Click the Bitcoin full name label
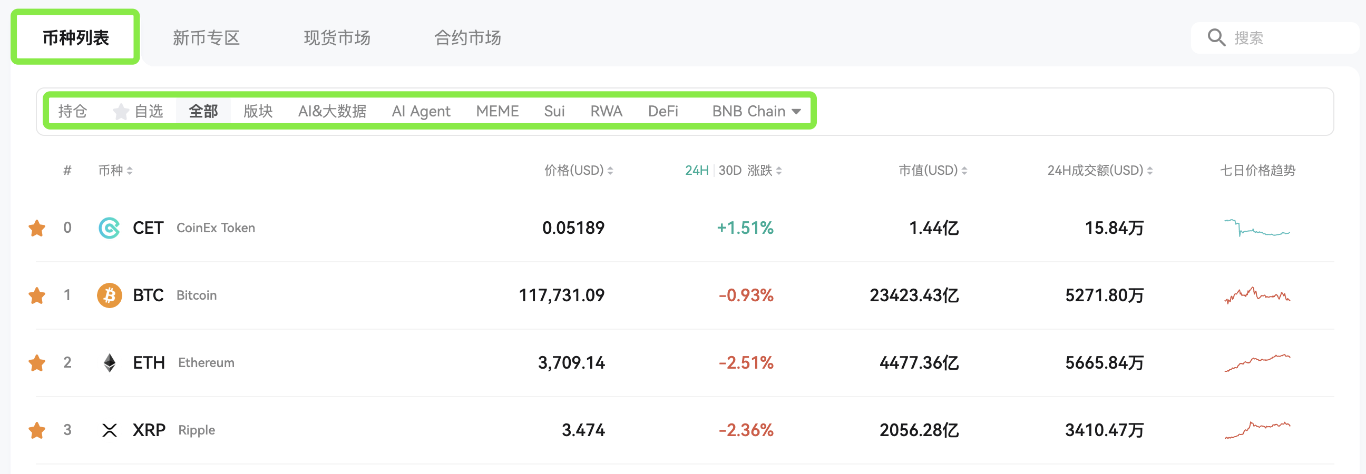Screen dimensions: 1366x474 pos(196,295)
